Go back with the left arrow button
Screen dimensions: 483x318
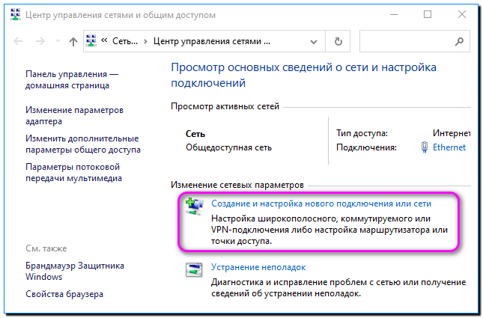pyautogui.click(x=18, y=41)
